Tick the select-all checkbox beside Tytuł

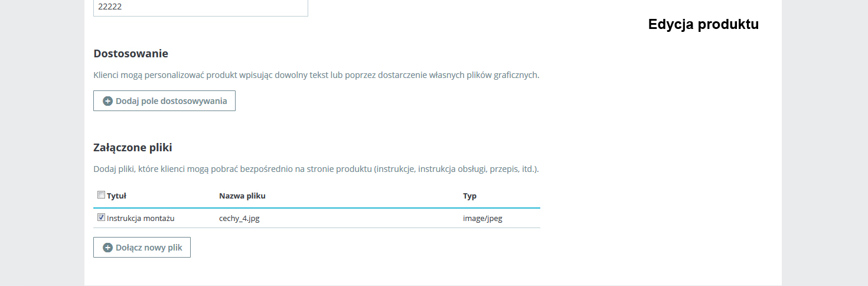(x=101, y=195)
